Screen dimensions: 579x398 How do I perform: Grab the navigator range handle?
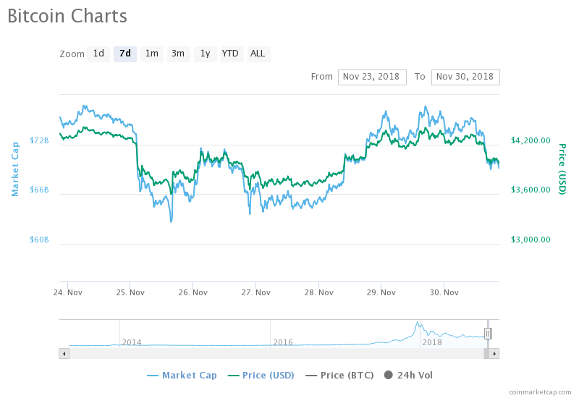[488, 334]
